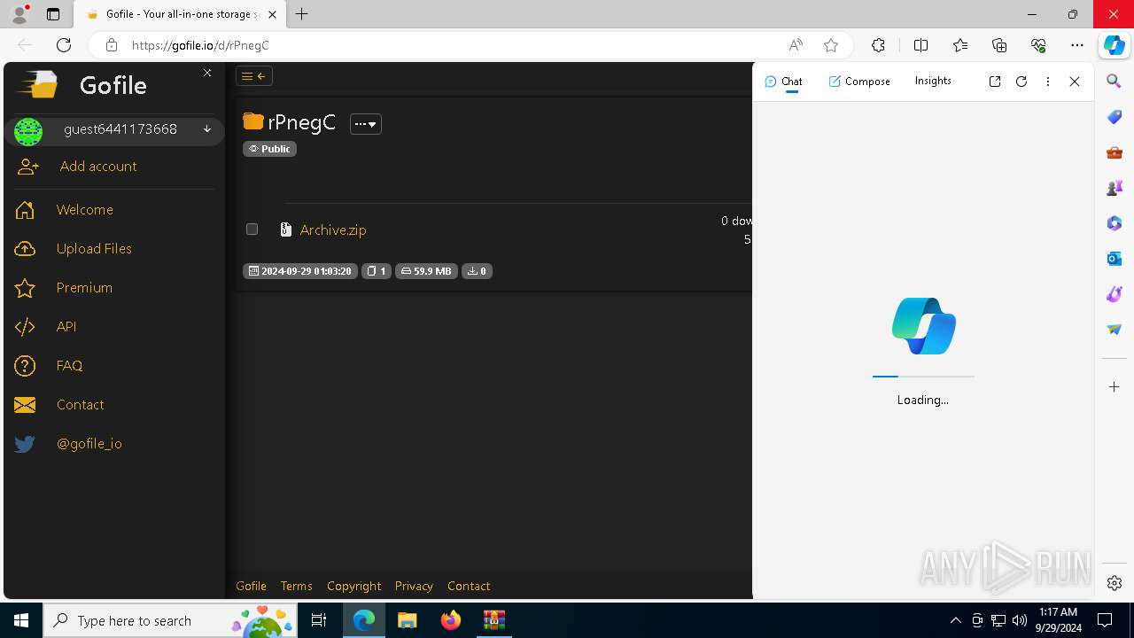Screen dimensions: 1134x638
Task: Switch to the Copilot Insights tab
Action: [933, 81]
